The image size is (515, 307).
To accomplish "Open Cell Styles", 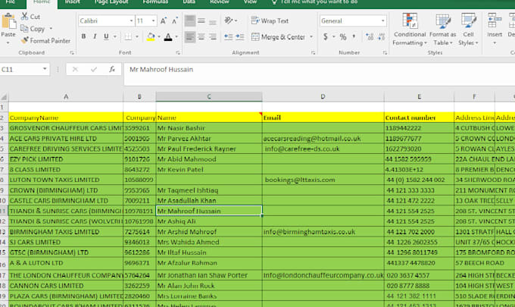I will (468, 30).
